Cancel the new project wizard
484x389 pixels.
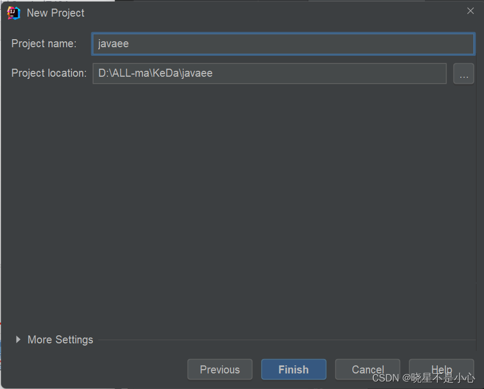pos(367,369)
